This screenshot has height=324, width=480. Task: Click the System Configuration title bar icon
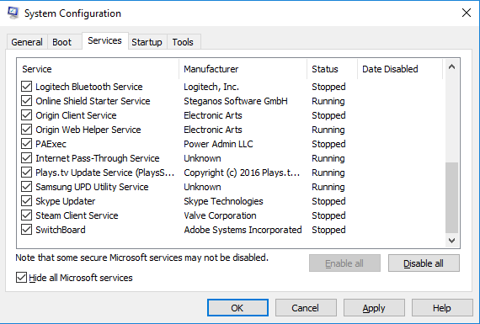click(13, 13)
